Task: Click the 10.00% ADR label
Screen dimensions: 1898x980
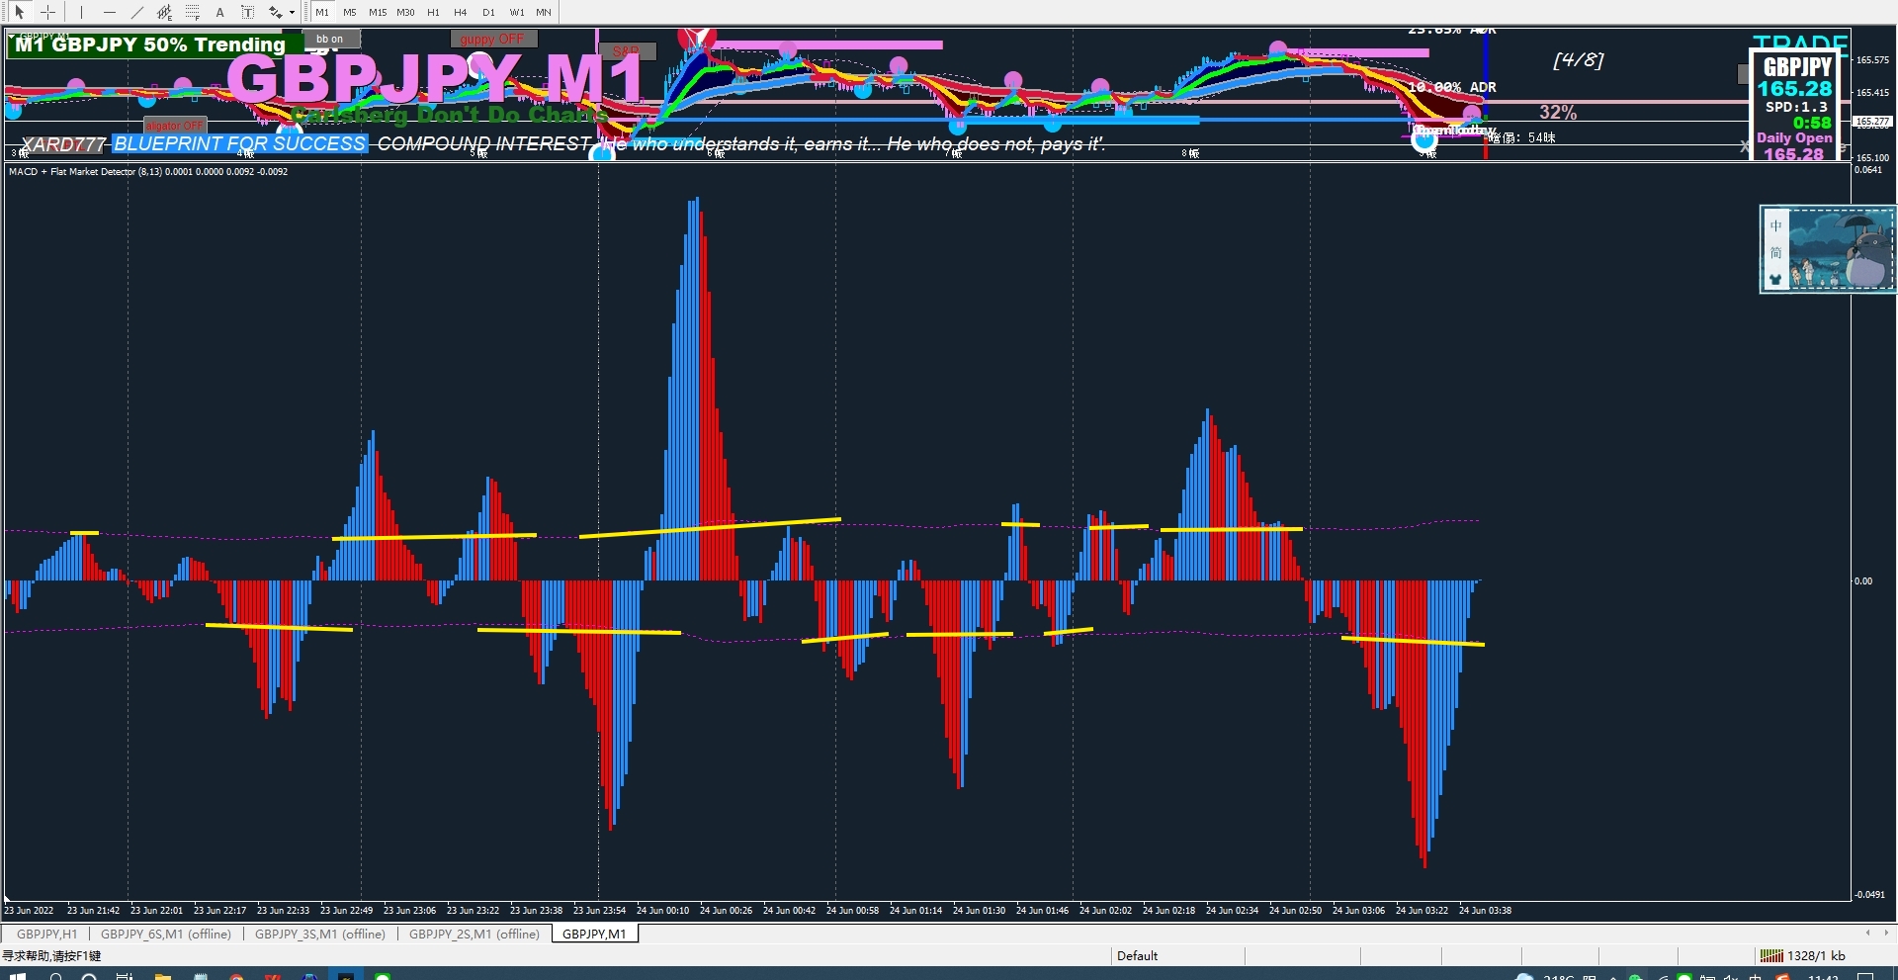Action: (1452, 87)
